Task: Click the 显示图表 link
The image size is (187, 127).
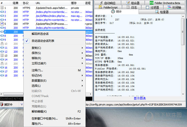Action: [140, 98]
